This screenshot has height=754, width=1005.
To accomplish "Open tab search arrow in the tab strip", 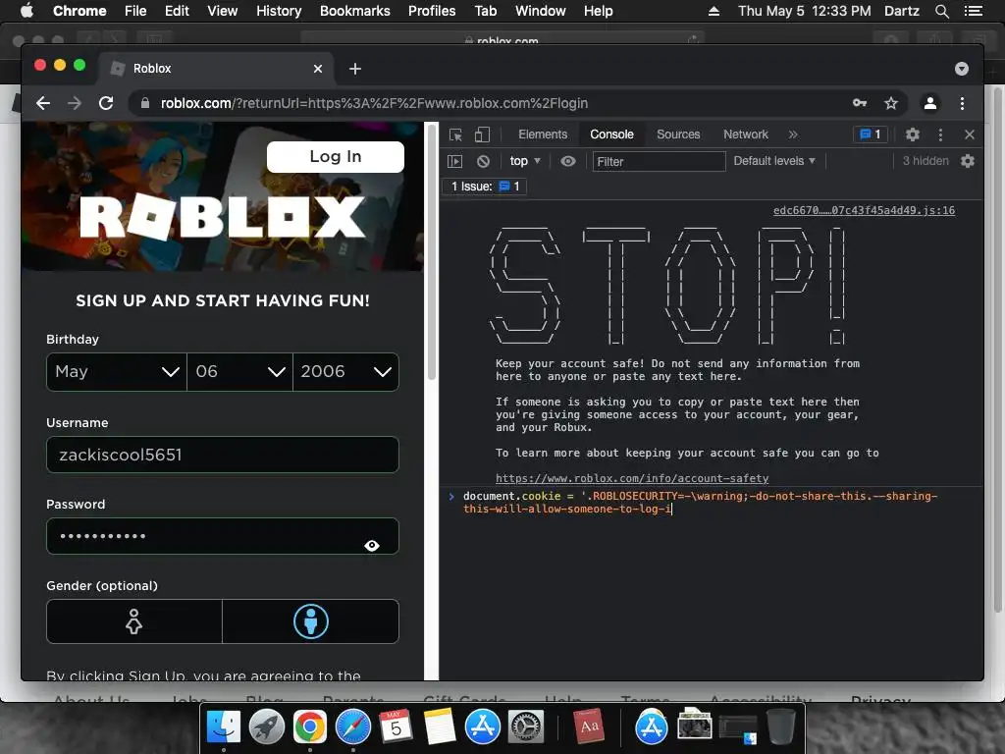I will (962, 69).
